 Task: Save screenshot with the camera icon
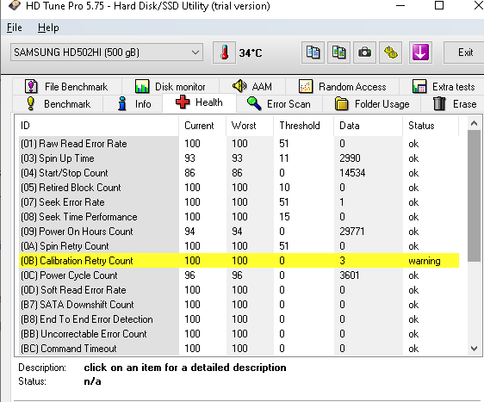pyautogui.click(x=364, y=53)
